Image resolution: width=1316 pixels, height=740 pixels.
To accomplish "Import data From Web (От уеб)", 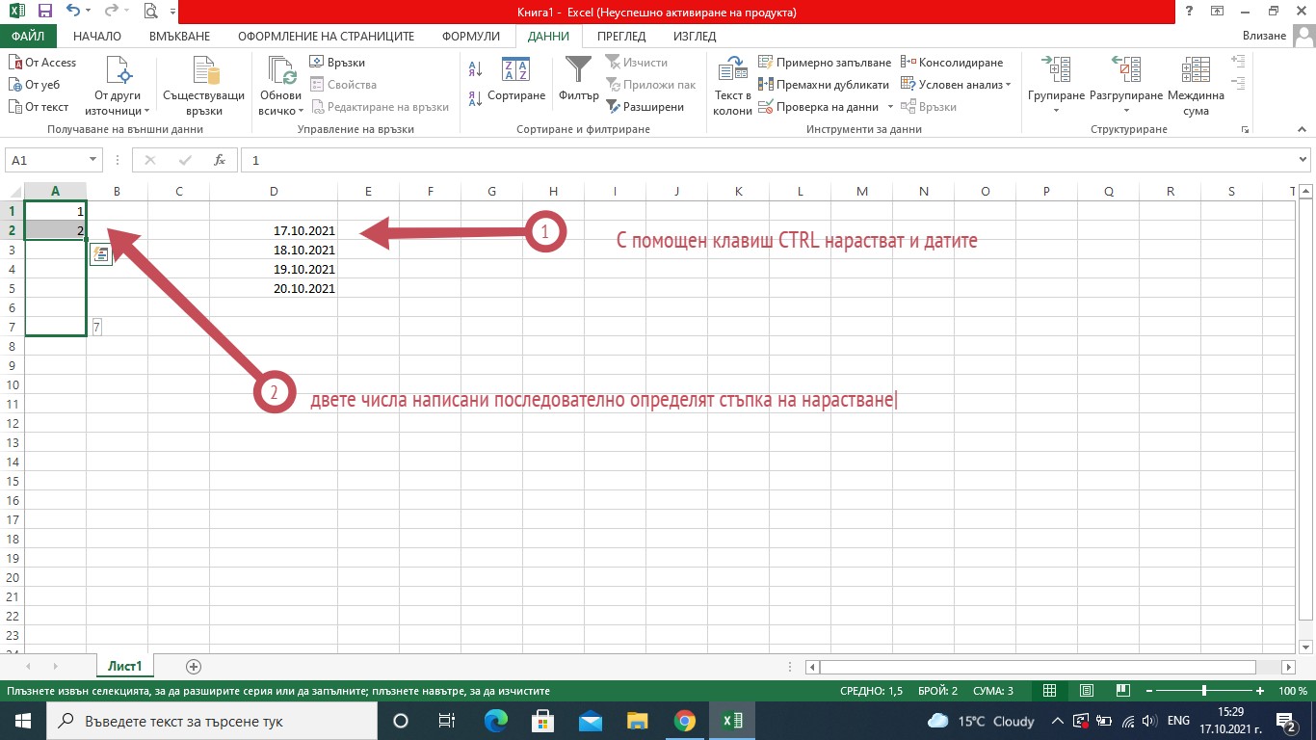I will (x=34, y=85).
